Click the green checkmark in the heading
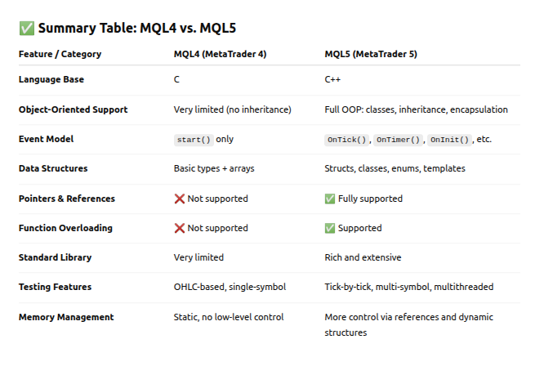The image size is (553, 366). (x=26, y=29)
